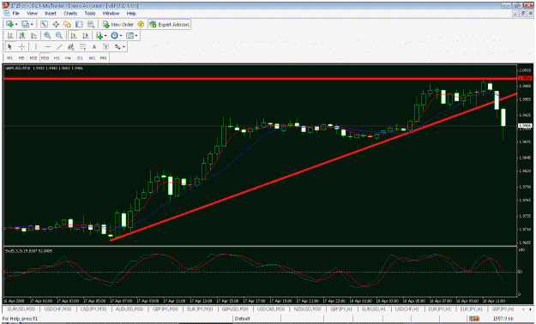Switch timeframe to M1
The height and width of the screenshot is (324, 536).
pos(10,58)
